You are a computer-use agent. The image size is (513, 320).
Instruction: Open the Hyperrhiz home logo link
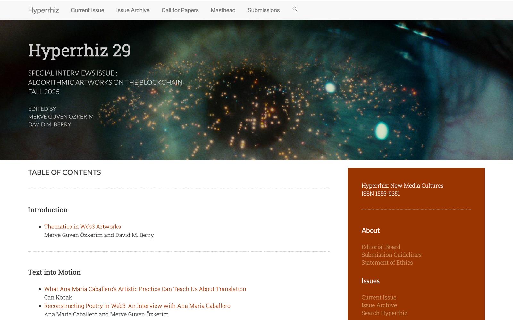click(44, 10)
